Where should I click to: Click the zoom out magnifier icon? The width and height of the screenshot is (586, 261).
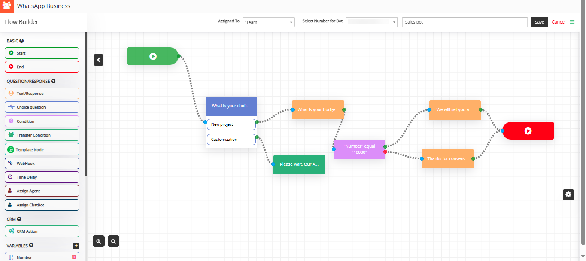click(x=113, y=241)
